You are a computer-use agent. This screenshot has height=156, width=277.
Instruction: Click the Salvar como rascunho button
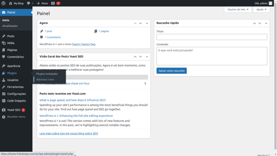tap(171, 70)
